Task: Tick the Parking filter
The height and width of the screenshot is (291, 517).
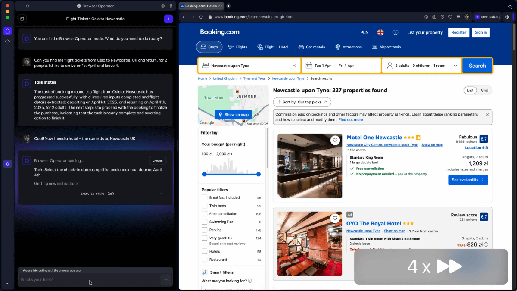Action: point(205,230)
